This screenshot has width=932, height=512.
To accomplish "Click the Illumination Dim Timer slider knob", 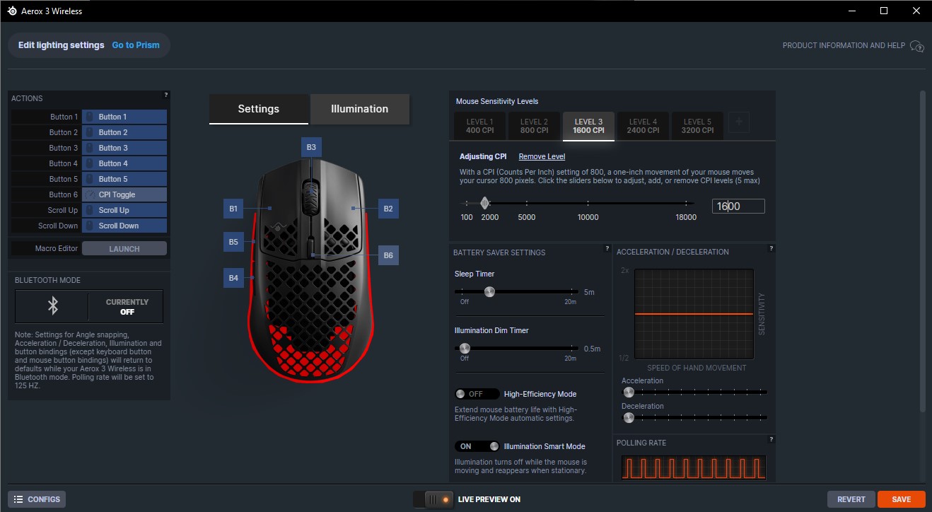I will (x=465, y=348).
